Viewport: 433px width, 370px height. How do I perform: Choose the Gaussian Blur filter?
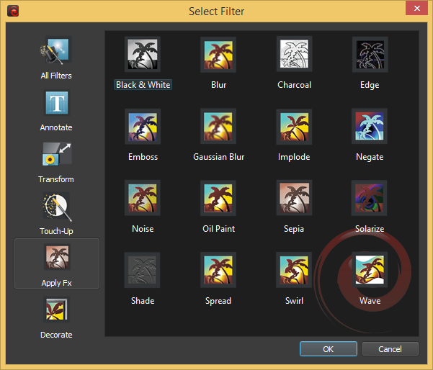pyautogui.click(x=218, y=127)
